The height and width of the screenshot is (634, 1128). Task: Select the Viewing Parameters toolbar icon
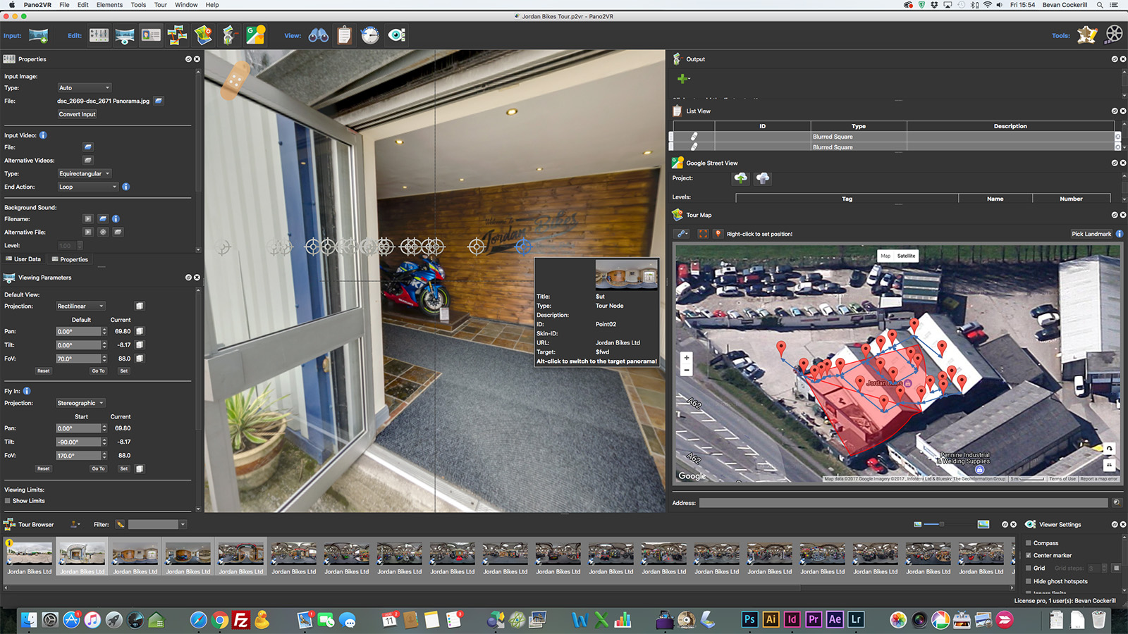125,35
